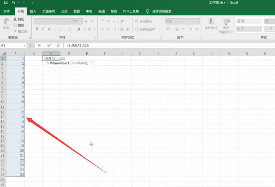Click the Accounting number format icon
The width and height of the screenshot is (275, 187).
click(168, 29)
